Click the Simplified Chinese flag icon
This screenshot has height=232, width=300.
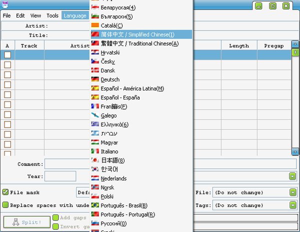coord(95,34)
